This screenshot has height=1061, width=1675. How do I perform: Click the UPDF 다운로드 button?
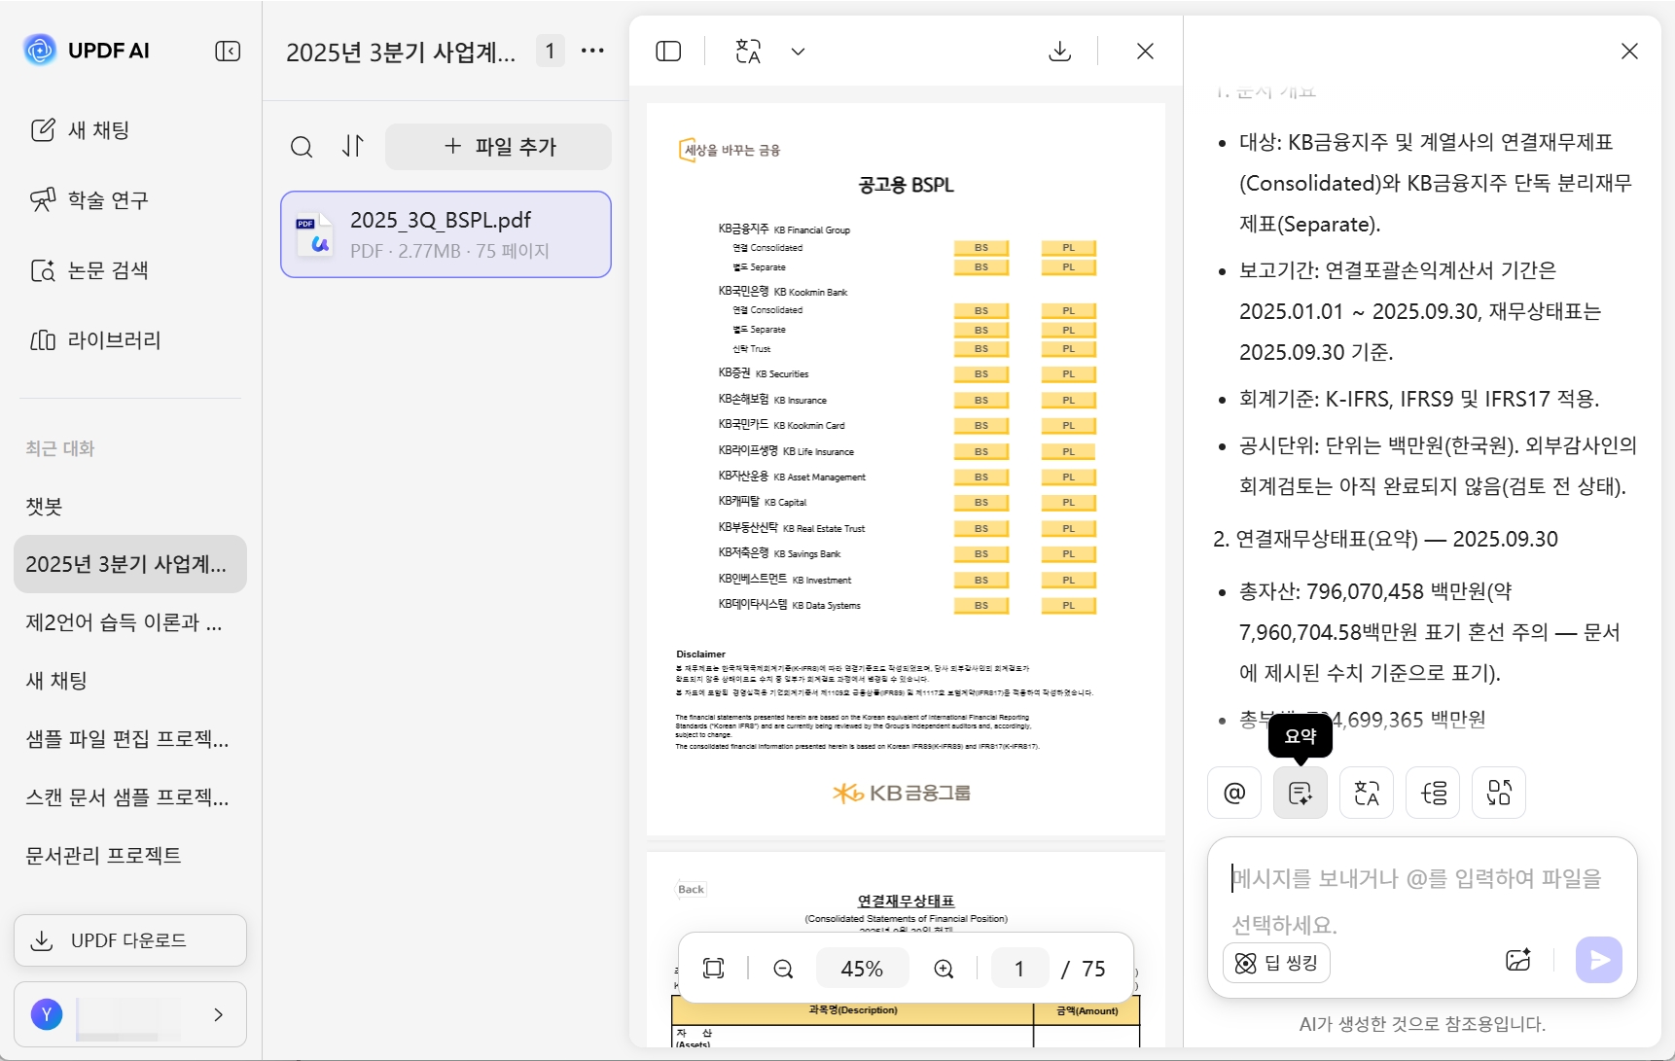pyautogui.click(x=129, y=940)
